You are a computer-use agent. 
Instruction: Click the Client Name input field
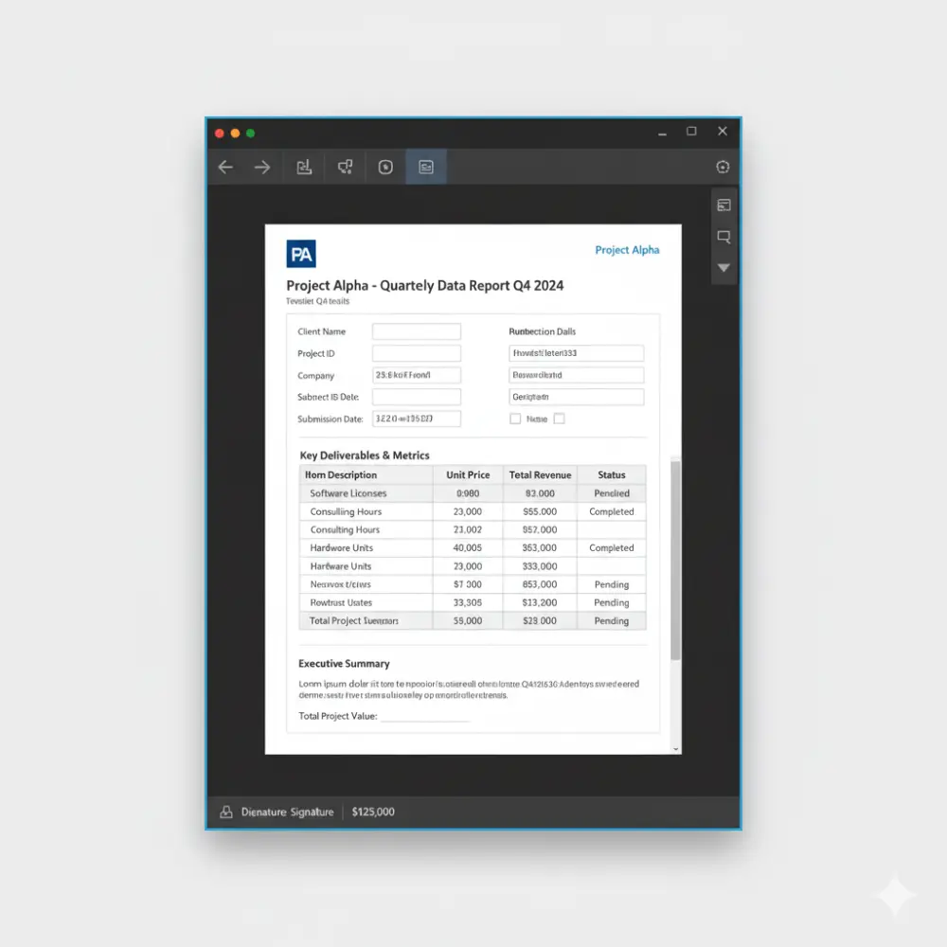[417, 331]
